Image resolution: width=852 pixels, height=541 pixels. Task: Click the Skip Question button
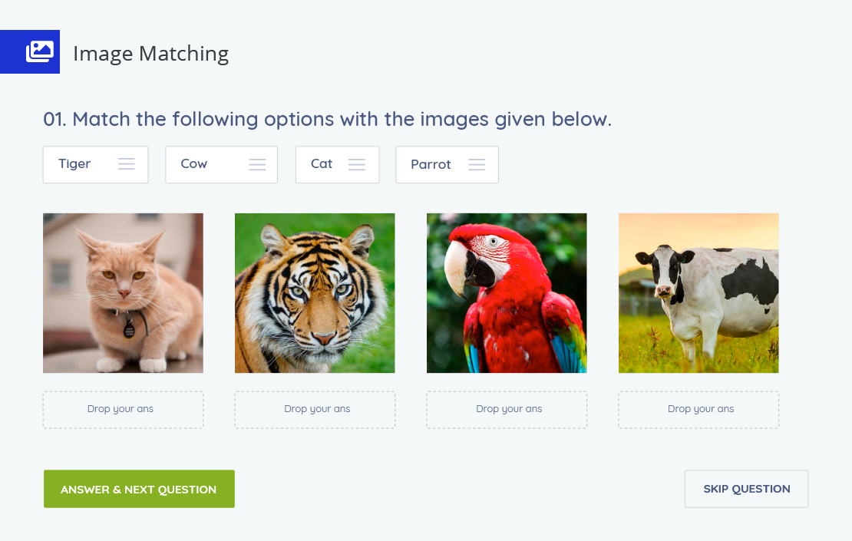[x=747, y=489]
